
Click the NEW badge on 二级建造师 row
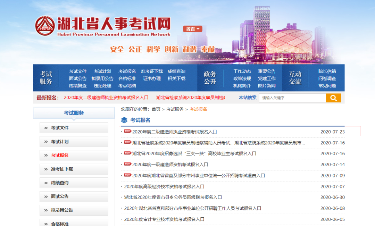tap(127, 131)
